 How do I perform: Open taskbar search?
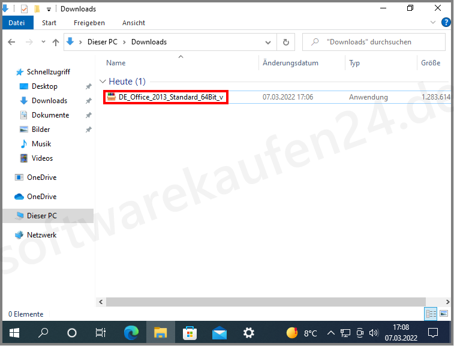pos(43,333)
